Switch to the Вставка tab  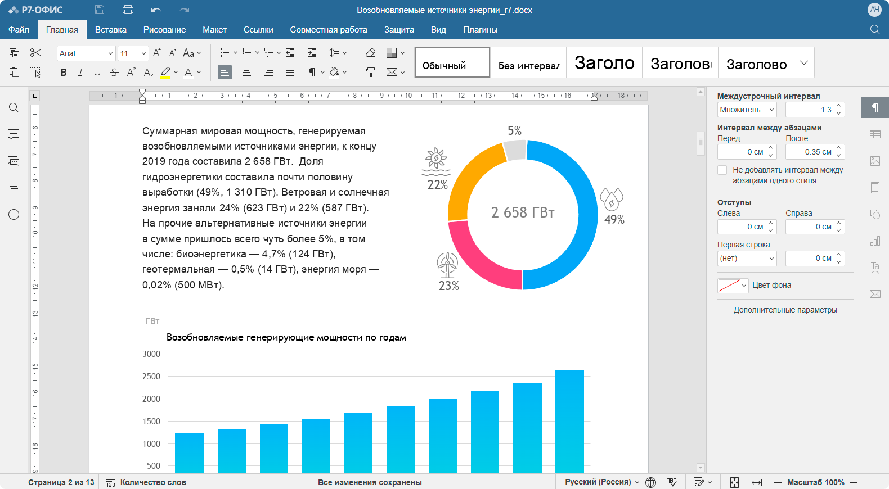(x=110, y=30)
